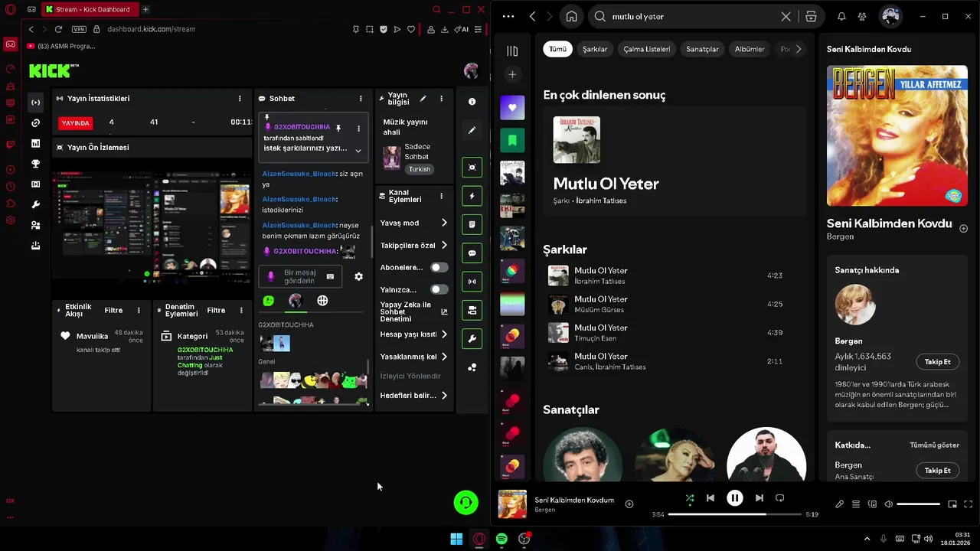Open Spotify lyrics microphone icon
This screenshot has width=980, height=551.
coord(839,504)
